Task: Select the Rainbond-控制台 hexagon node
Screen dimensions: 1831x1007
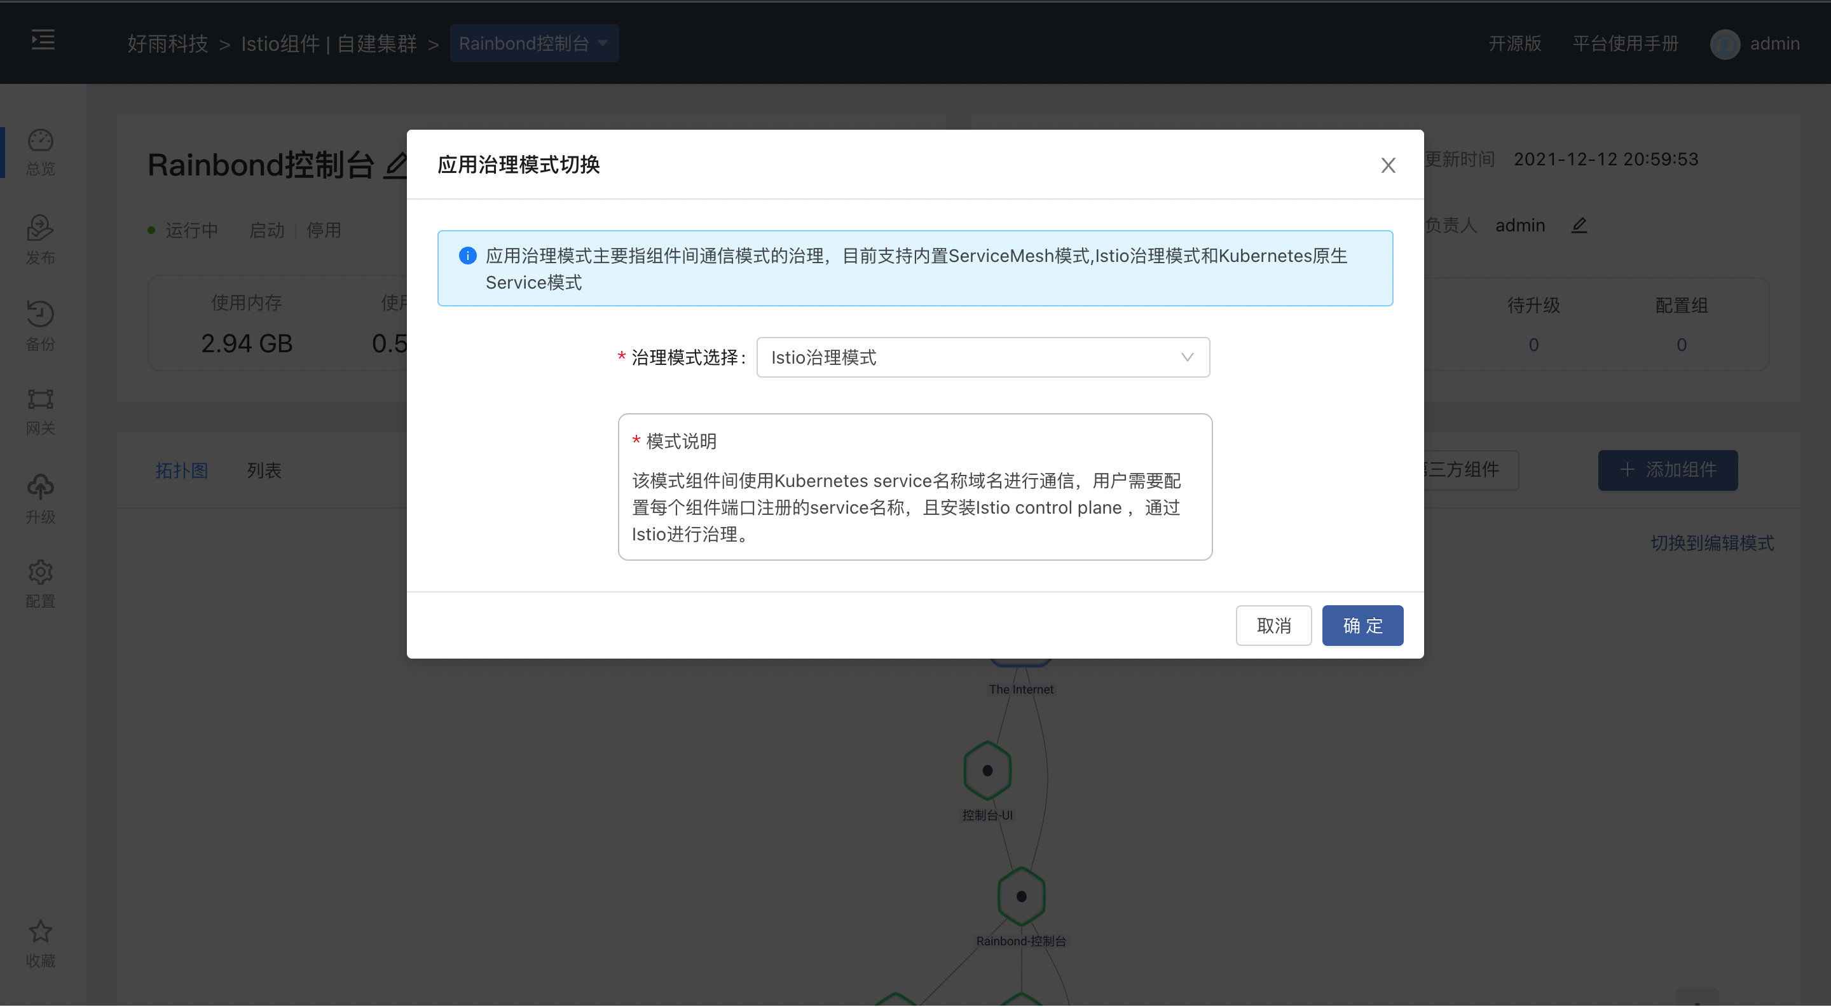Action: [x=1020, y=896]
